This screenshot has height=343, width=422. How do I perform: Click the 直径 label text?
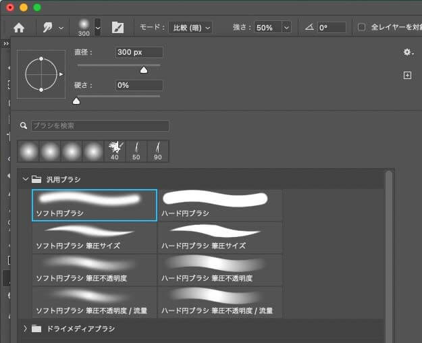(x=83, y=52)
